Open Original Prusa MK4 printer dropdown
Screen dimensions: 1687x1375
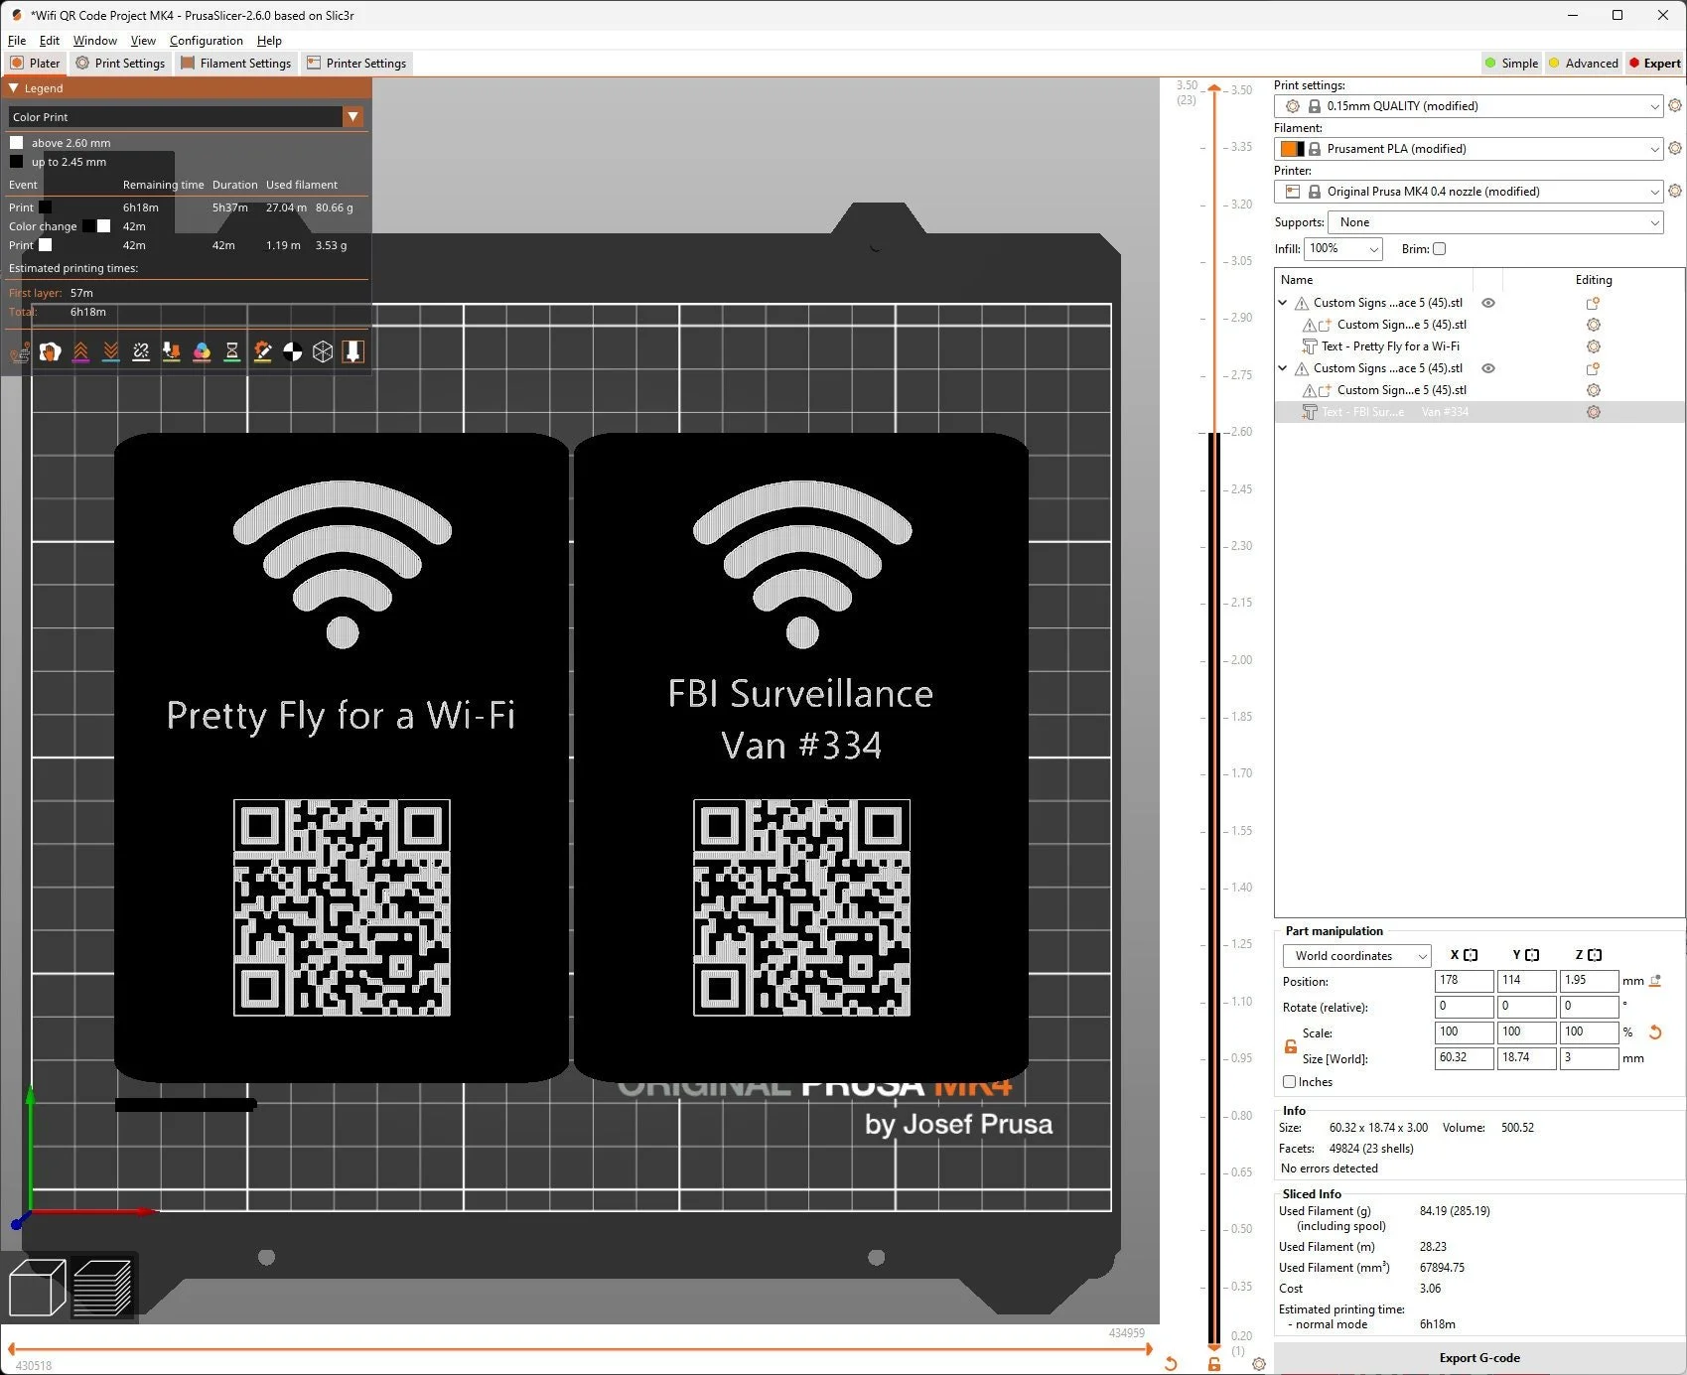[1469, 192]
